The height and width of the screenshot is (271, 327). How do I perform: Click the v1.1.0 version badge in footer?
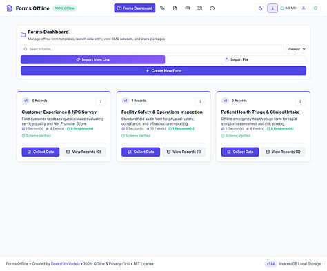point(271,264)
